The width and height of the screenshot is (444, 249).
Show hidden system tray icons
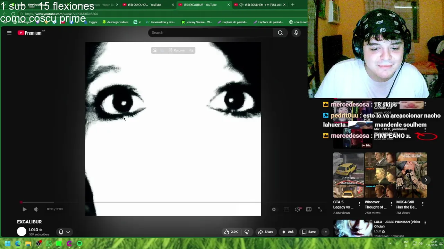tap(390, 244)
